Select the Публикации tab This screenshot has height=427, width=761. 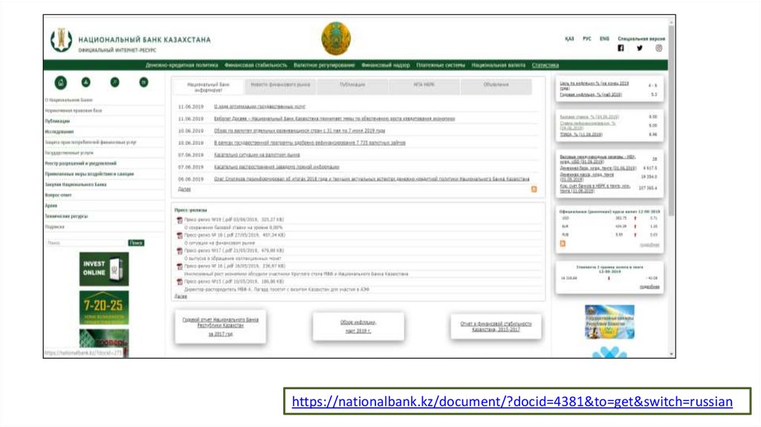352,87
